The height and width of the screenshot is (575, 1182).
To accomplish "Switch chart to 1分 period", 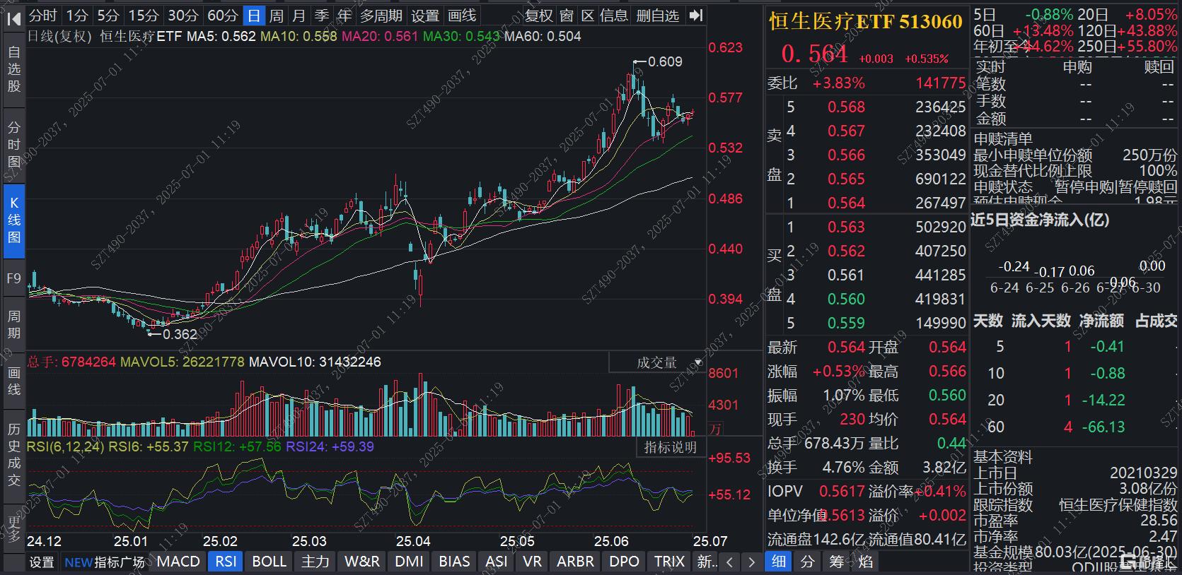I will pos(77,16).
